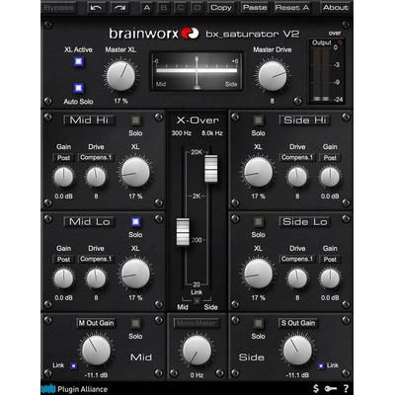Toggle the X-Over Mid/Side Link button
This screenshot has width=395, height=395.
(197, 300)
